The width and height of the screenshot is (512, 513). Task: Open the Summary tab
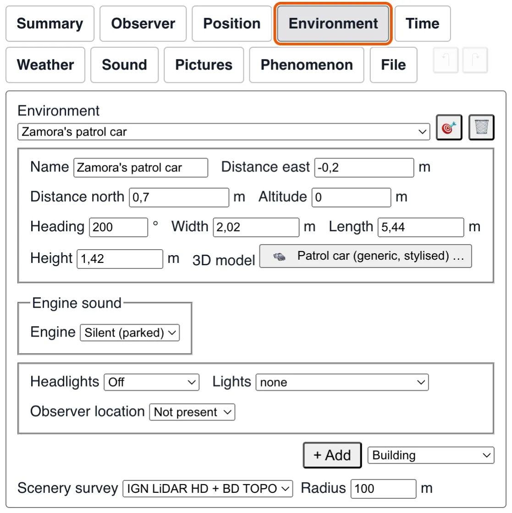50,23
